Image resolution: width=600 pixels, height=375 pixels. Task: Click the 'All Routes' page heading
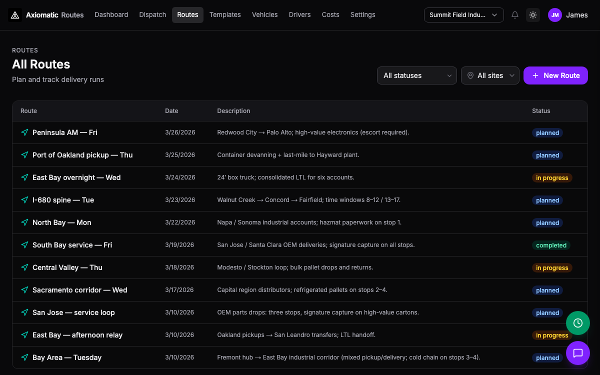coord(41,64)
